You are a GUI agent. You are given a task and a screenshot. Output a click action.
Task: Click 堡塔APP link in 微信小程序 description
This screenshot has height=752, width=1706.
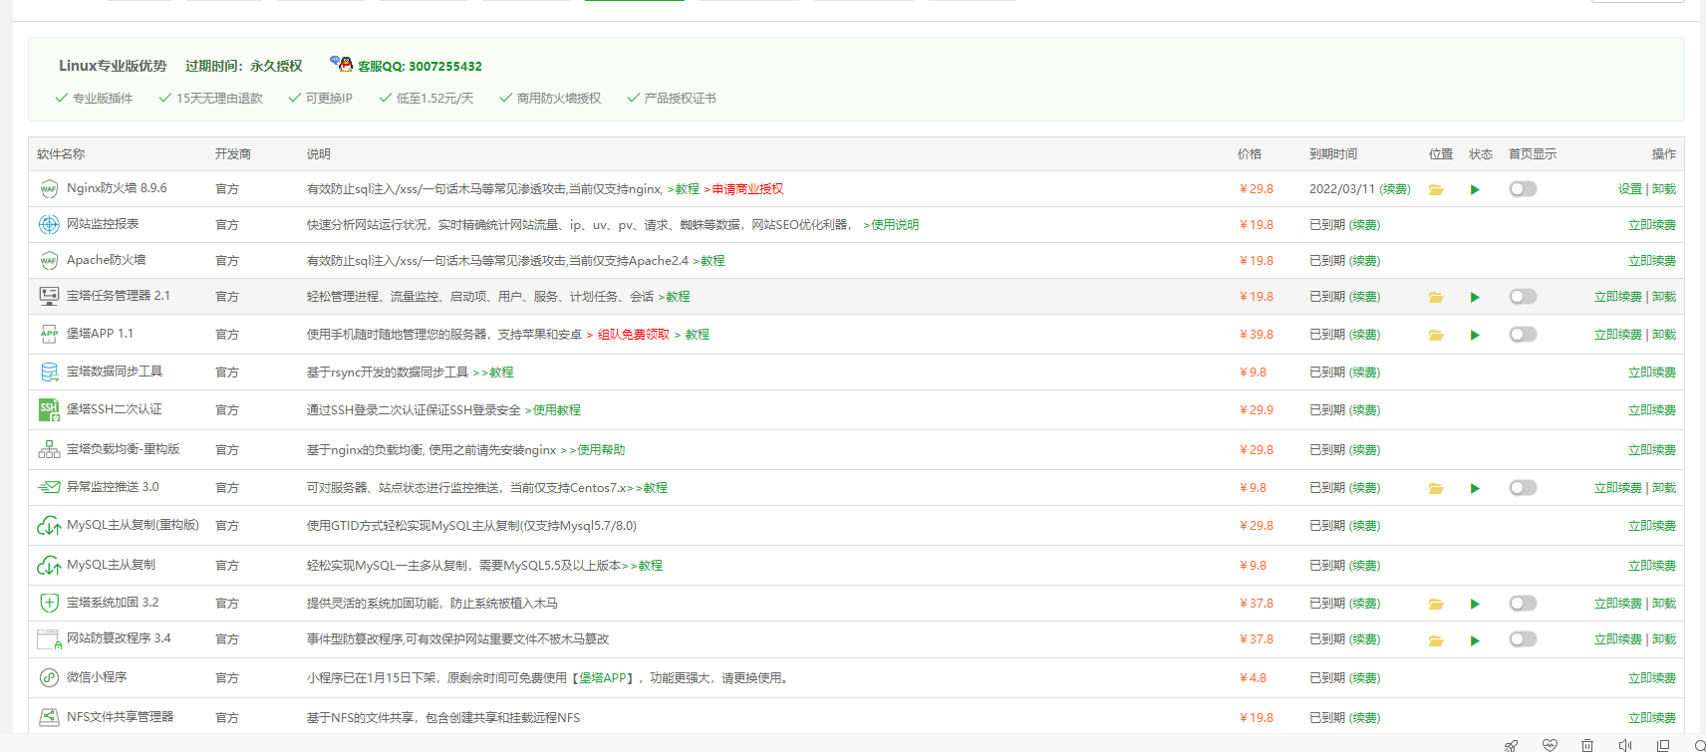603,677
